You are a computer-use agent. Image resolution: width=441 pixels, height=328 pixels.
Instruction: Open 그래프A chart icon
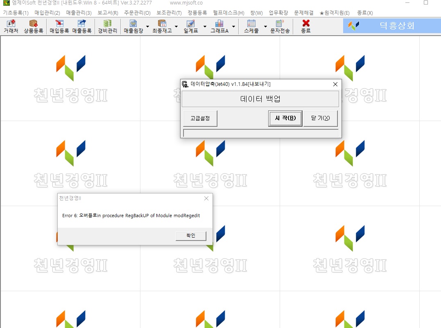click(219, 27)
